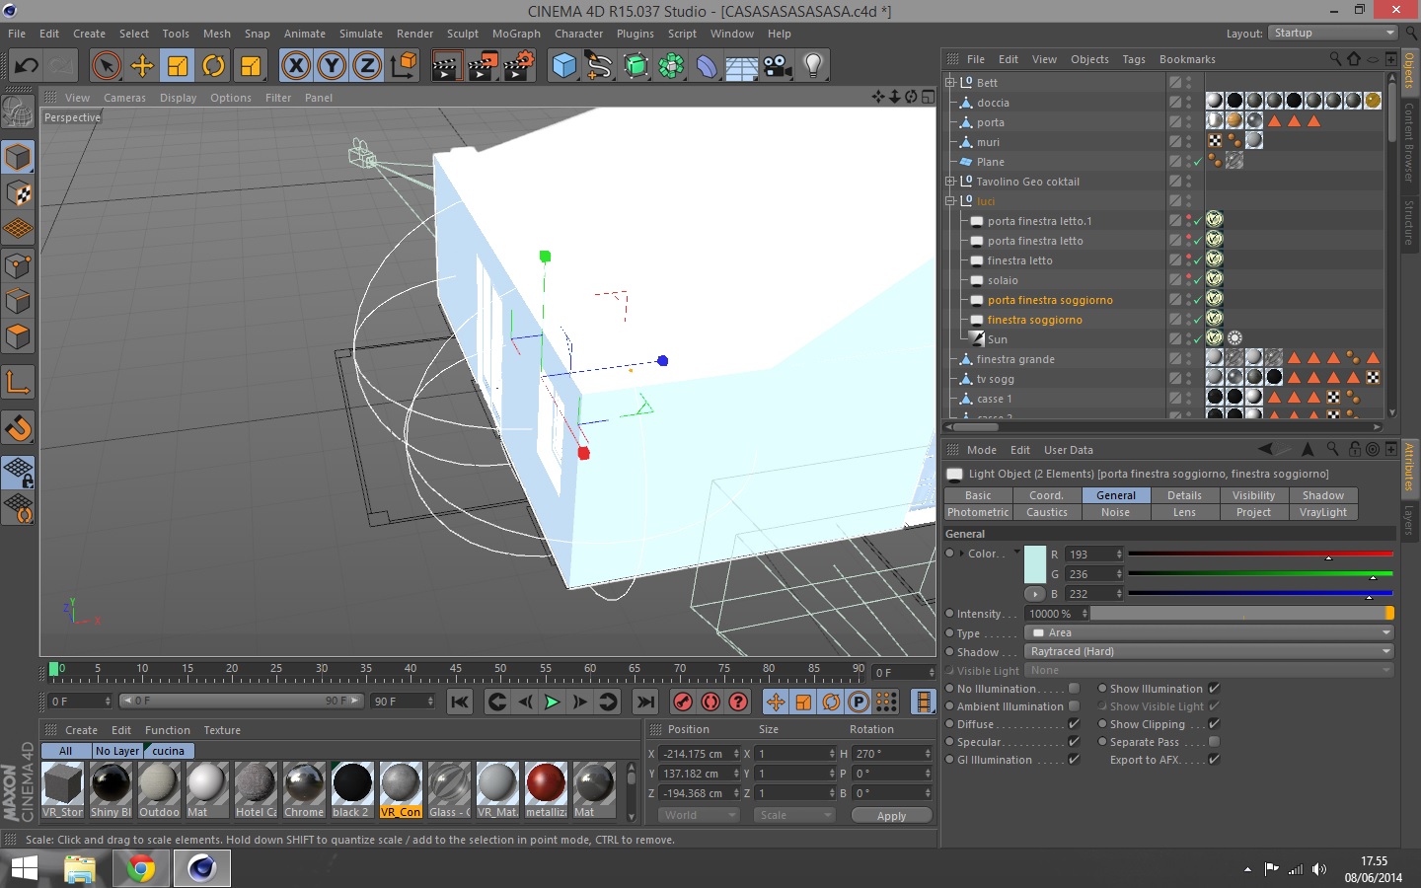1421x888 pixels.
Task: Add a Cube primitive object
Action: pos(564,66)
